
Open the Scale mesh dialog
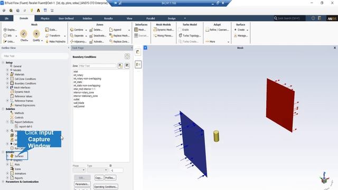point(51,30)
